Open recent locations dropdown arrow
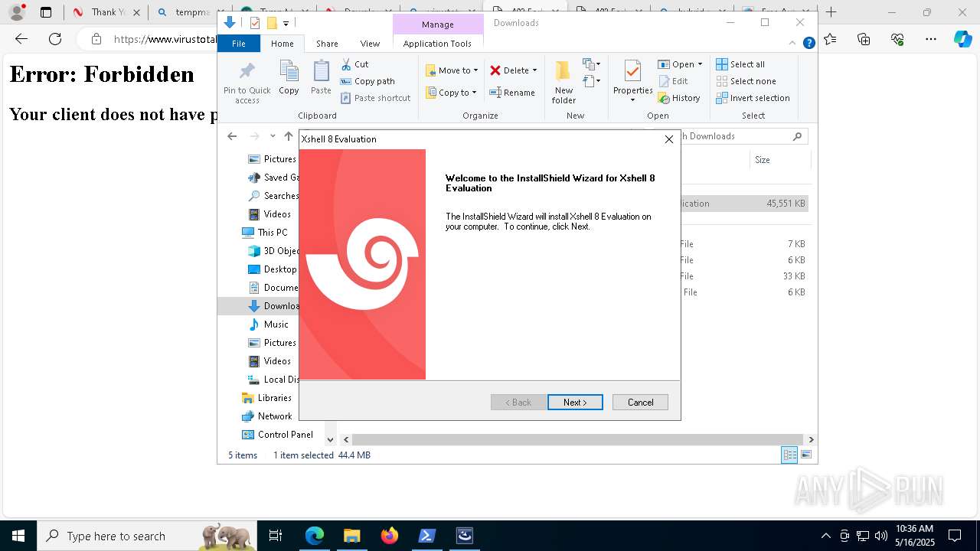The width and height of the screenshot is (980, 551). coord(273,136)
